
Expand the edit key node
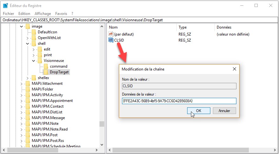point(33,50)
